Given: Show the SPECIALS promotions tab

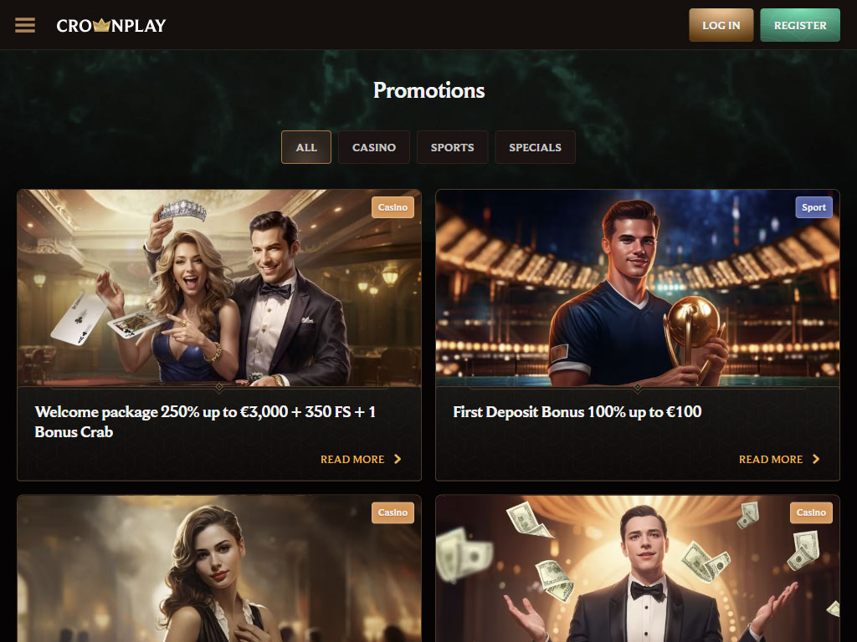Looking at the screenshot, I should pos(535,147).
